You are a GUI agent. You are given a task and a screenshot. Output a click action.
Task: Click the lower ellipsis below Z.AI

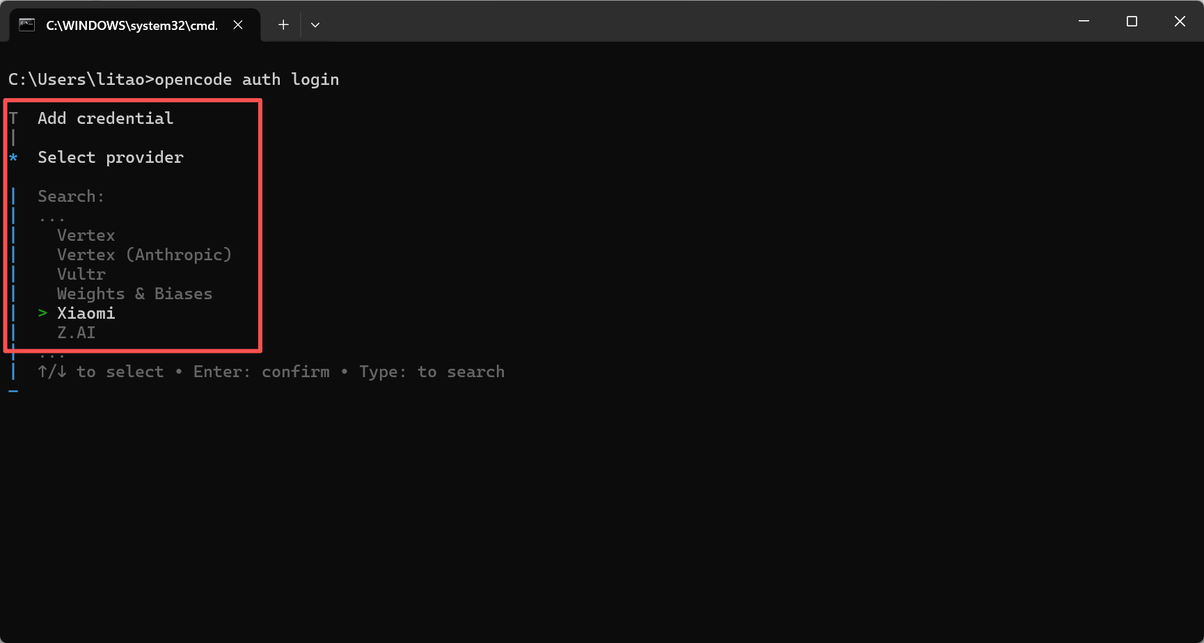52,355
